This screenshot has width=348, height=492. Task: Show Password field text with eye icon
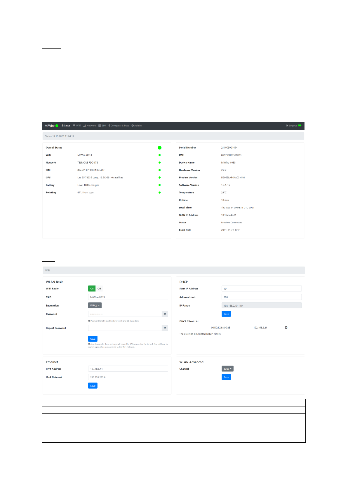165,314
